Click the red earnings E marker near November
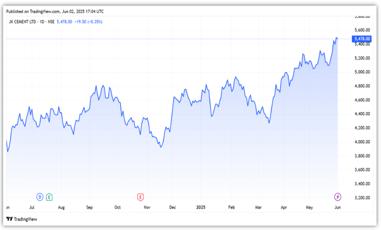 141,197
